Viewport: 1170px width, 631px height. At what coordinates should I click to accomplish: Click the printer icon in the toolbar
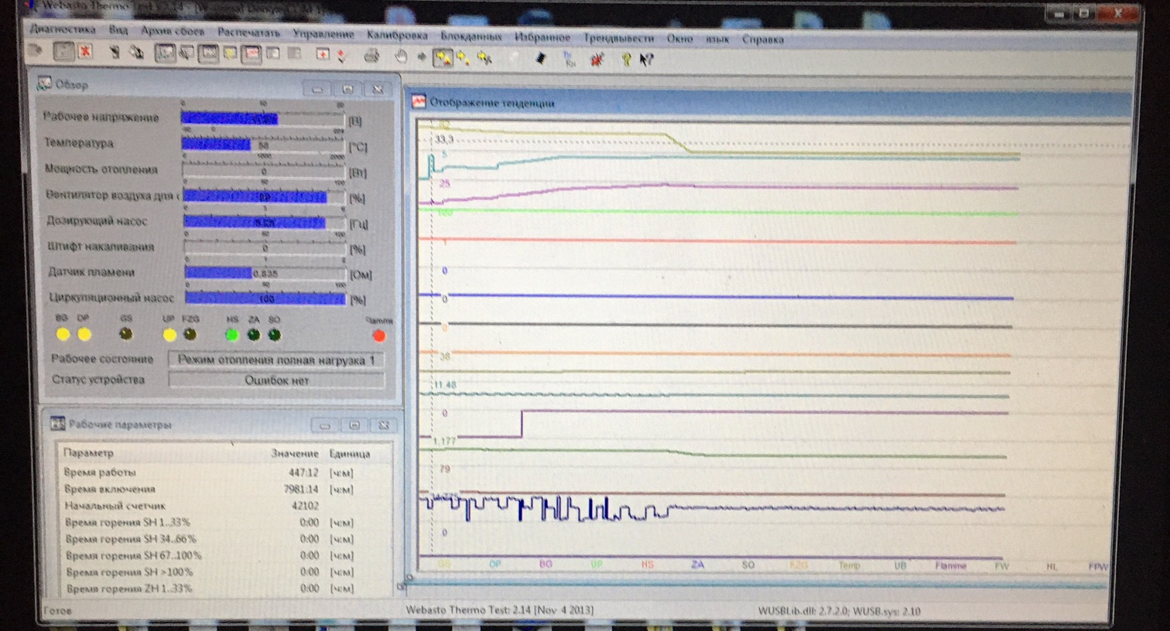(x=371, y=55)
